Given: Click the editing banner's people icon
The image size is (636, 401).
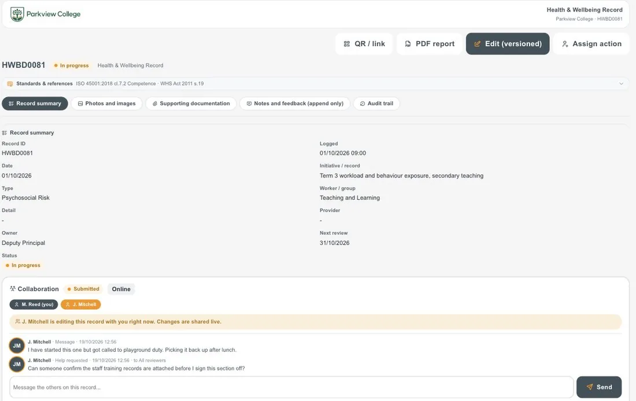Looking at the screenshot, I should pyautogui.click(x=17, y=321).
